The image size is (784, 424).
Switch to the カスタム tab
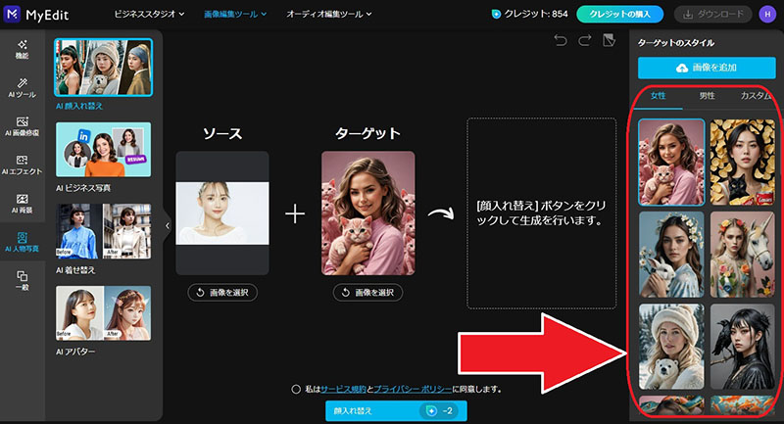click(x=756, y=95)
